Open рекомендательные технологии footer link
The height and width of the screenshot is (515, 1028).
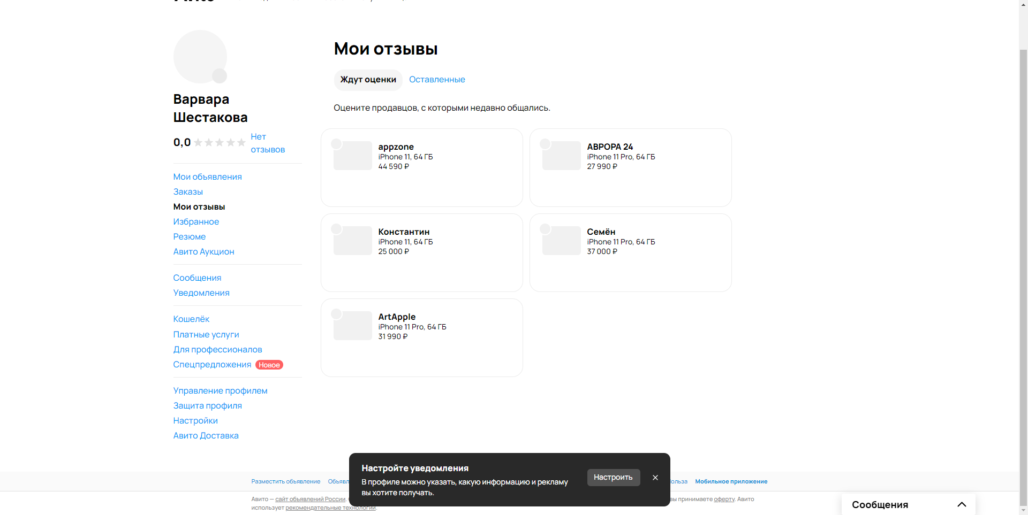click(x=330, y=508)
